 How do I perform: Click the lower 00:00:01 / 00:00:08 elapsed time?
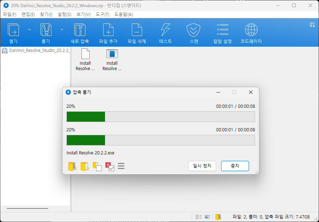click(235, 130)
